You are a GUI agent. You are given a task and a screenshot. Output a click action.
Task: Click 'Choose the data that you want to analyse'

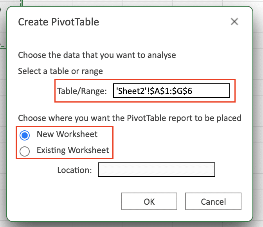point(97,55)
